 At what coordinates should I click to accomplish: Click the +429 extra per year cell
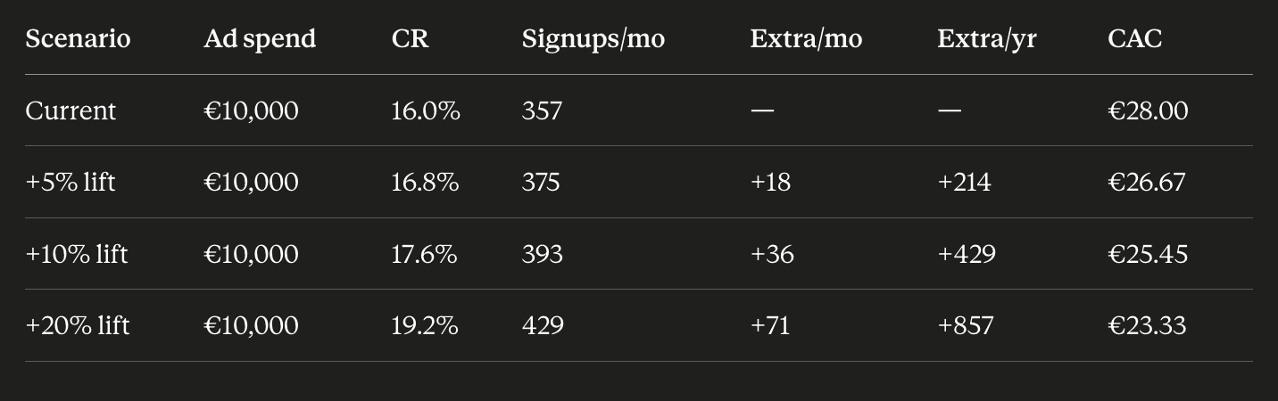967,254
